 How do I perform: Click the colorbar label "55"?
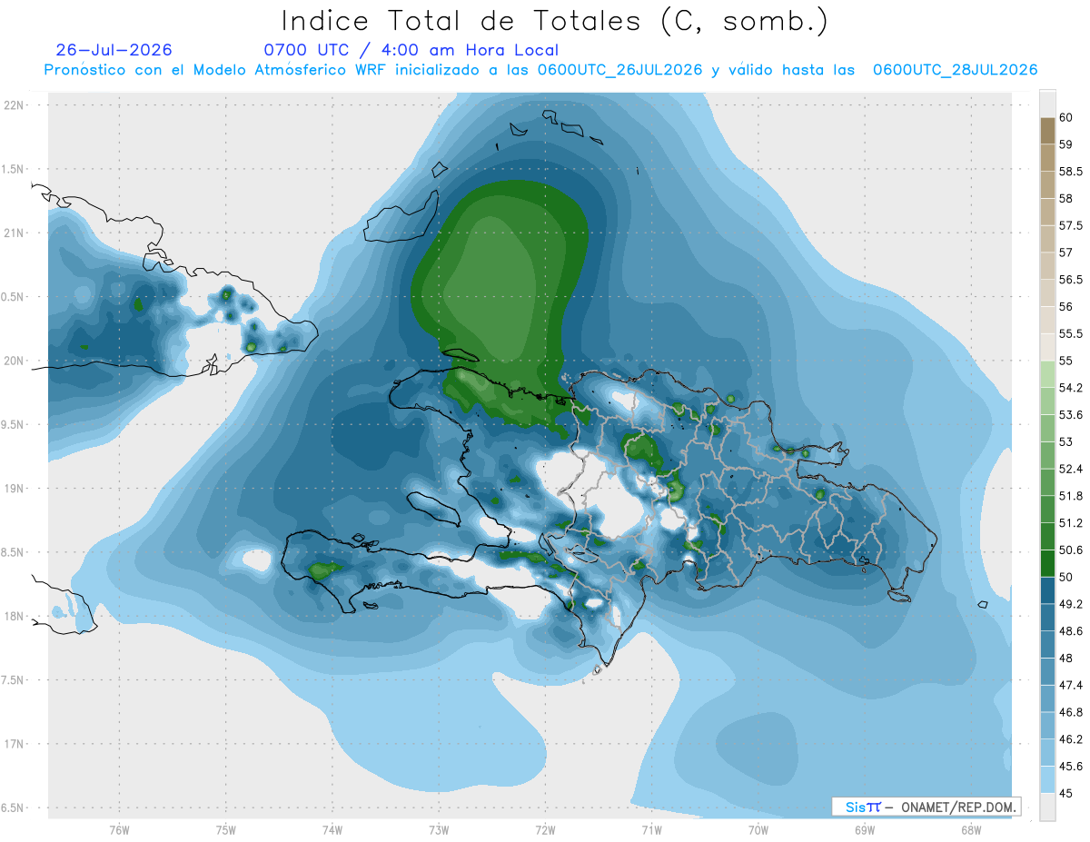1066,361
